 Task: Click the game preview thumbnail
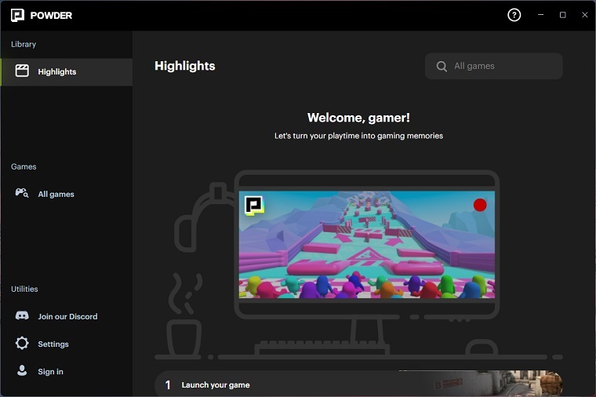(367, 245)
